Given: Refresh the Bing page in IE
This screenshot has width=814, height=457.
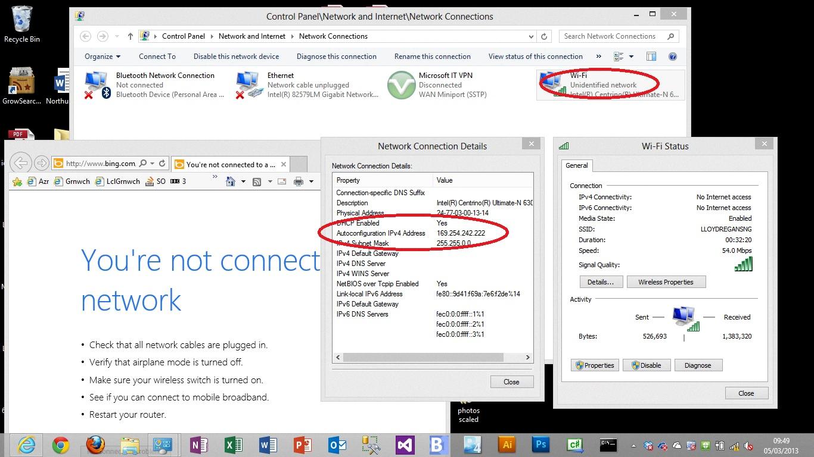Looking at the screenshot, I should pyautogui.click(x=162, y=164).
